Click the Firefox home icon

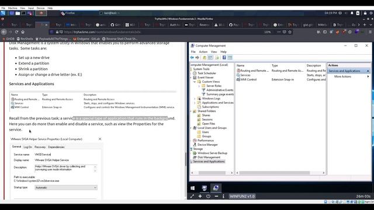tap(23, 32)
